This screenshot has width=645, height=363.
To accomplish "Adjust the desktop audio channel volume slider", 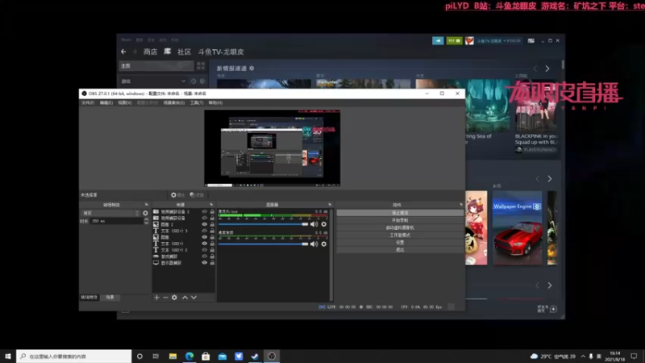I will point(264,244).
